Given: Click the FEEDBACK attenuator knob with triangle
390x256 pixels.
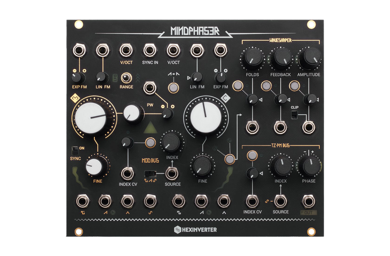Looking at the screenshot, I should (x=281, y=98).
